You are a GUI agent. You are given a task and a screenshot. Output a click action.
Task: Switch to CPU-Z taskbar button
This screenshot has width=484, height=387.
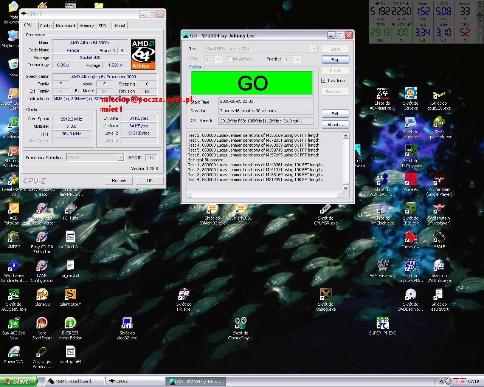(135, 381)
